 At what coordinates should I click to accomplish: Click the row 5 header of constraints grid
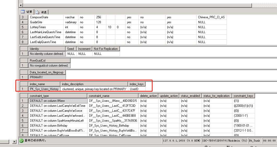click(x=24, y=121)
